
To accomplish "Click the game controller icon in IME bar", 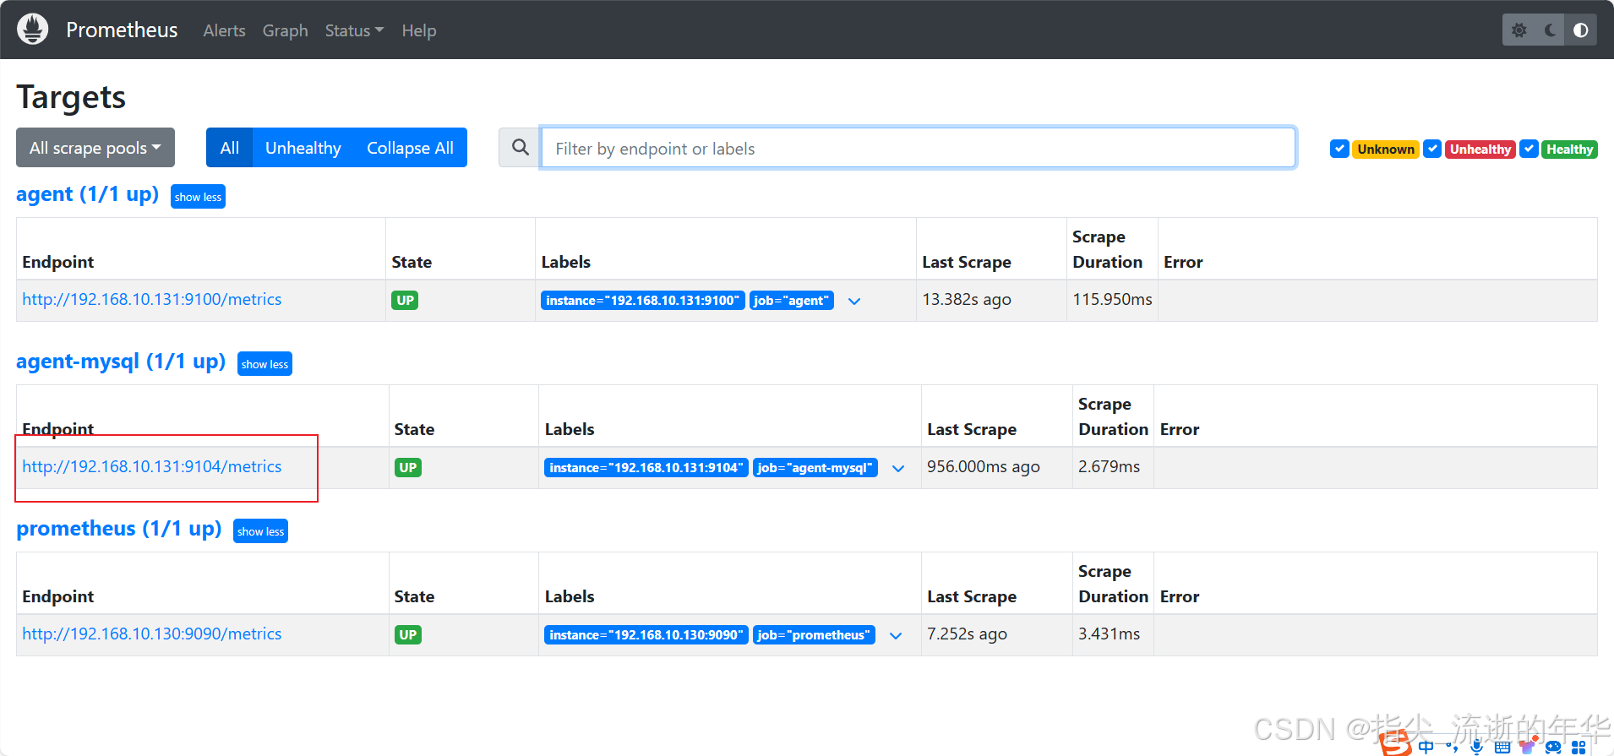I will pyautogui.click(x=1553, y=747).
